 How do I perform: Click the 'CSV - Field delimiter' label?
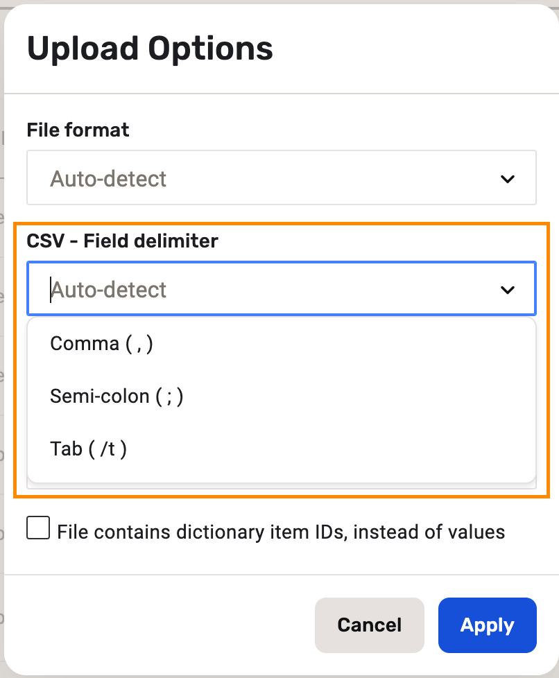click(122, 241)
